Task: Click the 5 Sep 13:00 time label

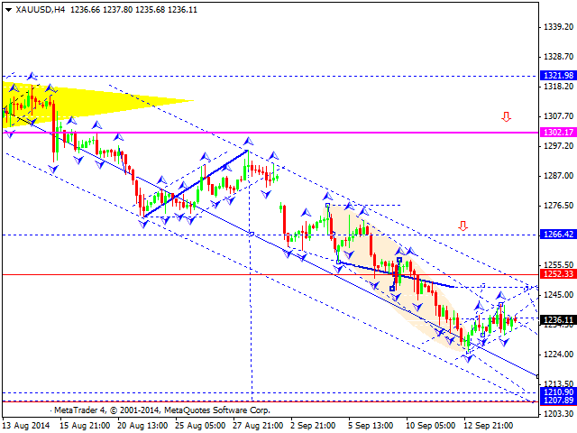Action: 371,426
